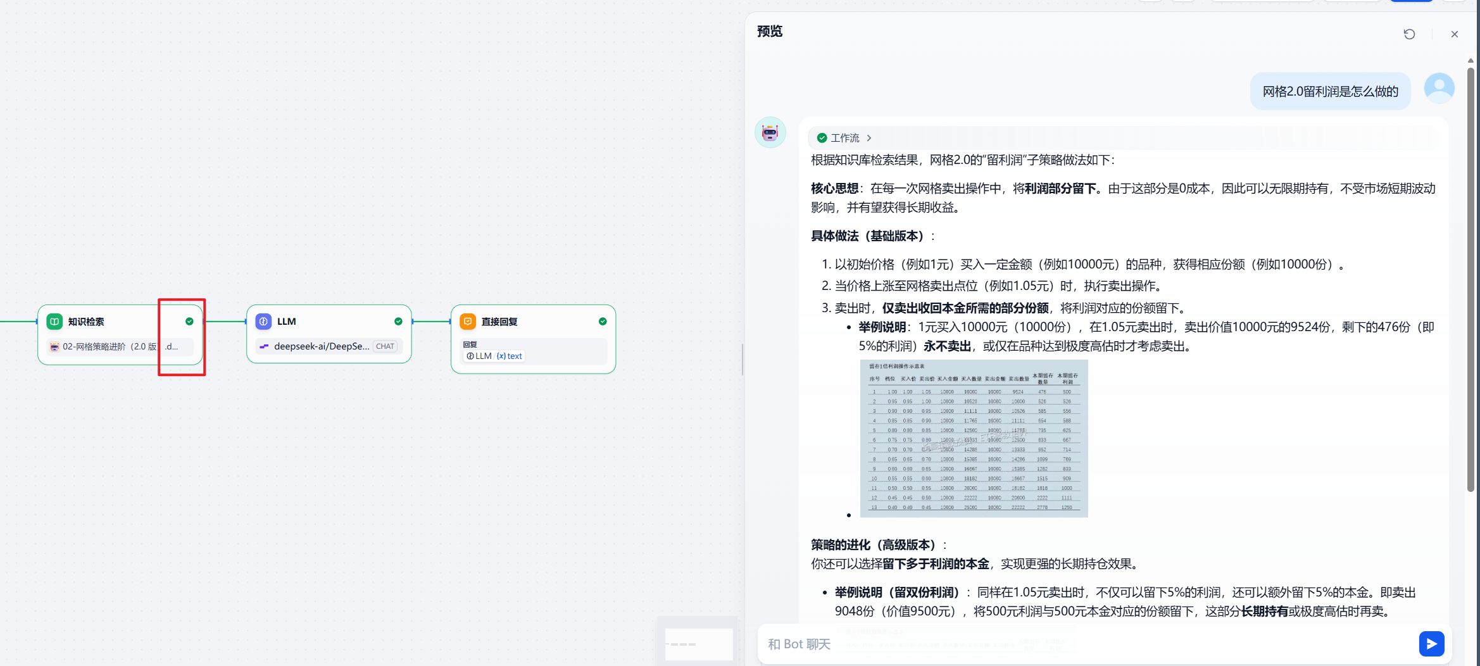
Task: Click the blue send message icon
Action: click(1432, 643)
